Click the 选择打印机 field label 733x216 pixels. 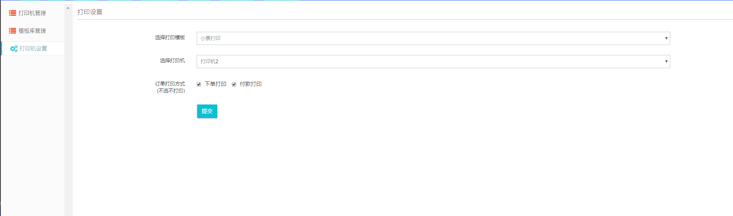[172, 61]
